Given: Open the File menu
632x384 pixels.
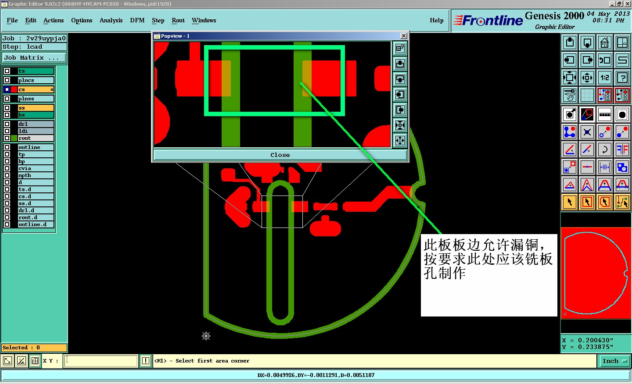Looking at the screenshot, I should pyautogui.click(x=12, y=20).
